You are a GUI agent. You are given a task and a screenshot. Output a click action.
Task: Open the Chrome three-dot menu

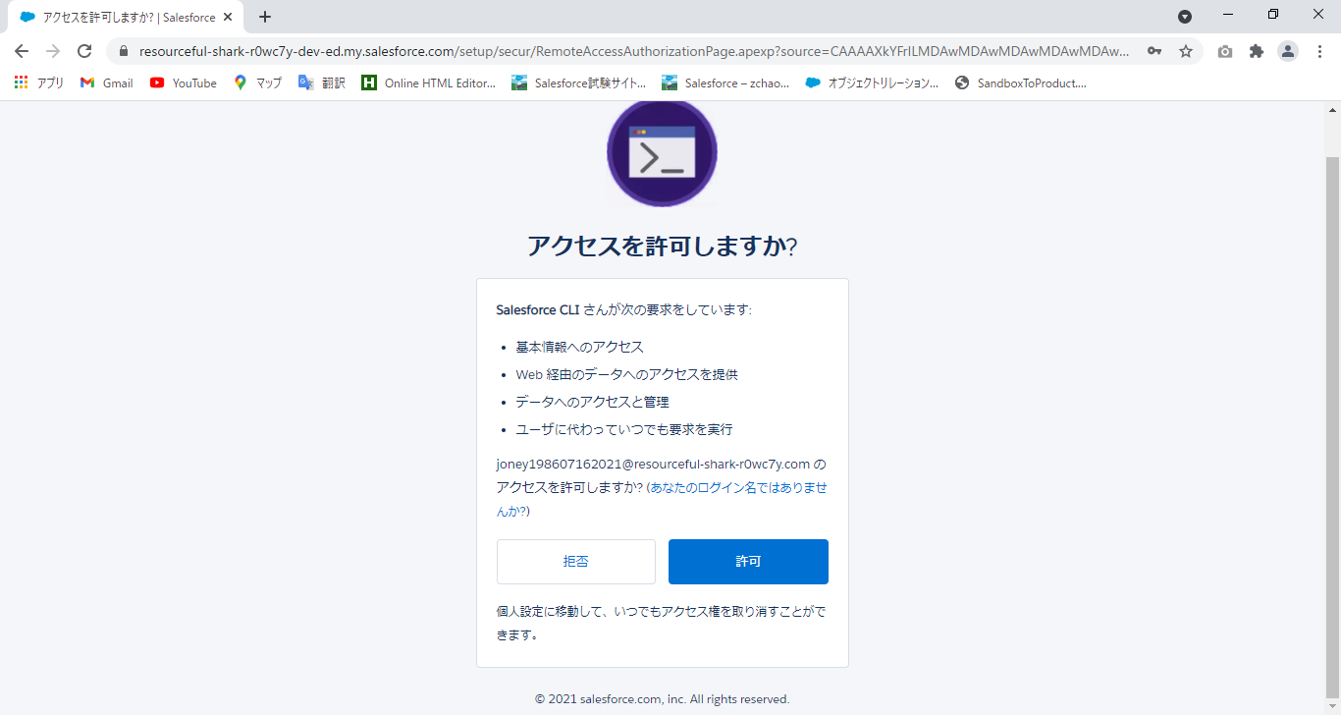click(1319, 51)
